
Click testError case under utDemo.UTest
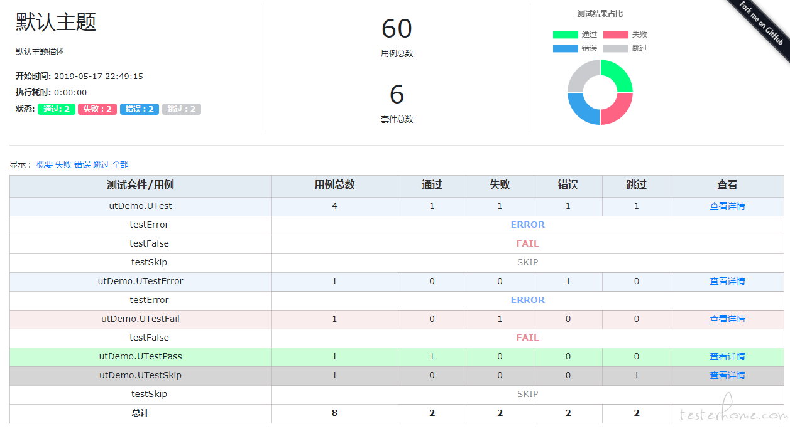(149, 225)
